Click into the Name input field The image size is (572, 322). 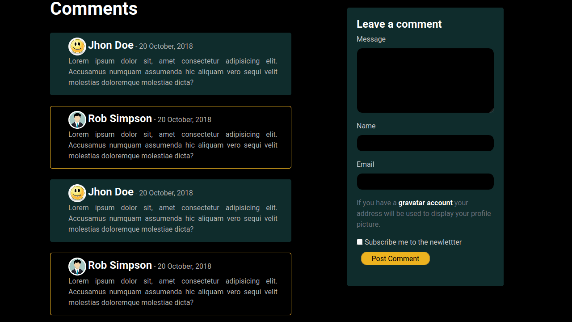click(425, 143)
